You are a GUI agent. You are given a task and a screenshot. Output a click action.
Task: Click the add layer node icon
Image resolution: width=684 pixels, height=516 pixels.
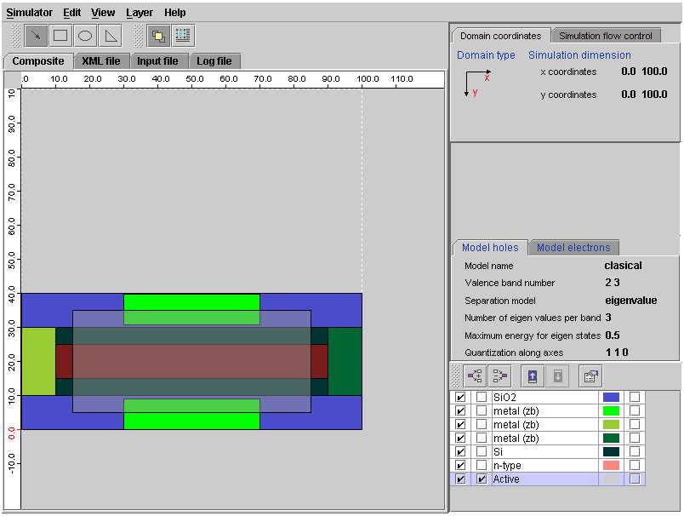point(476,376)
